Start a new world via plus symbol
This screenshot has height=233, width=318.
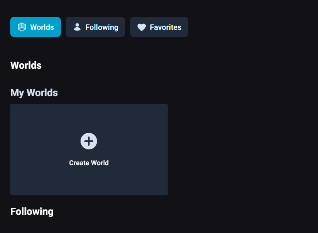pyautogui.click(x=89, y=141)
